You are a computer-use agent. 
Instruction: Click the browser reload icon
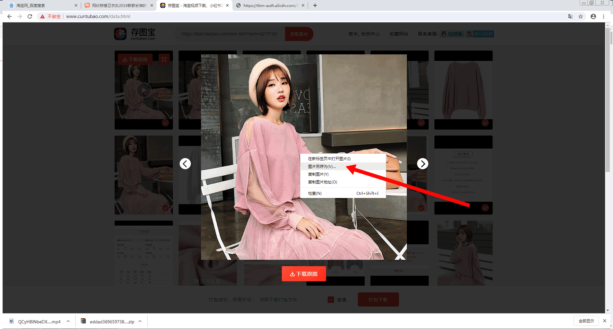pyautogui.click(x=30, y=16)
